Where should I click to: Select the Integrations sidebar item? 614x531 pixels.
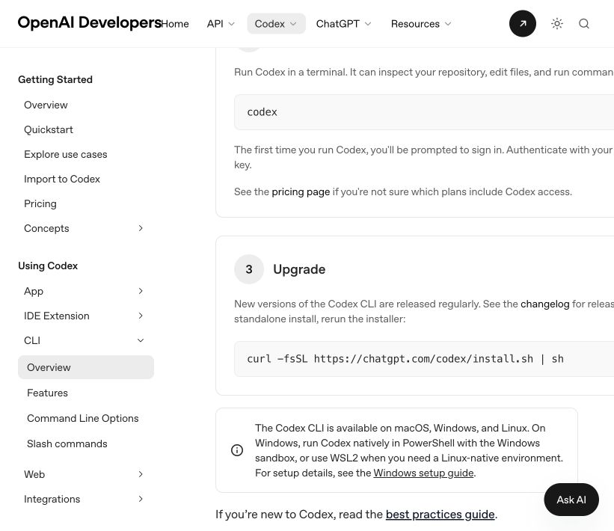52,499
